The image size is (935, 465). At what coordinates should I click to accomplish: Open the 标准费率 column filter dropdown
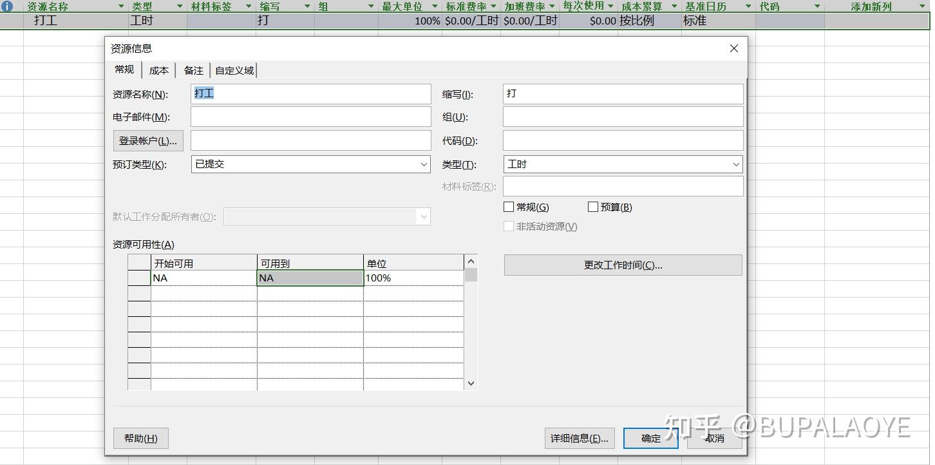point(493,6)
